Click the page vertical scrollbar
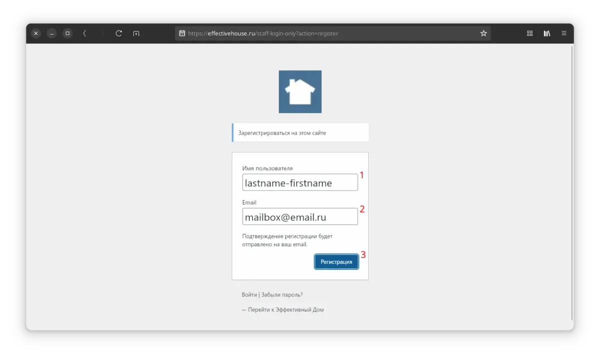Screen dimensions: 600x359 tap(572, 184)
